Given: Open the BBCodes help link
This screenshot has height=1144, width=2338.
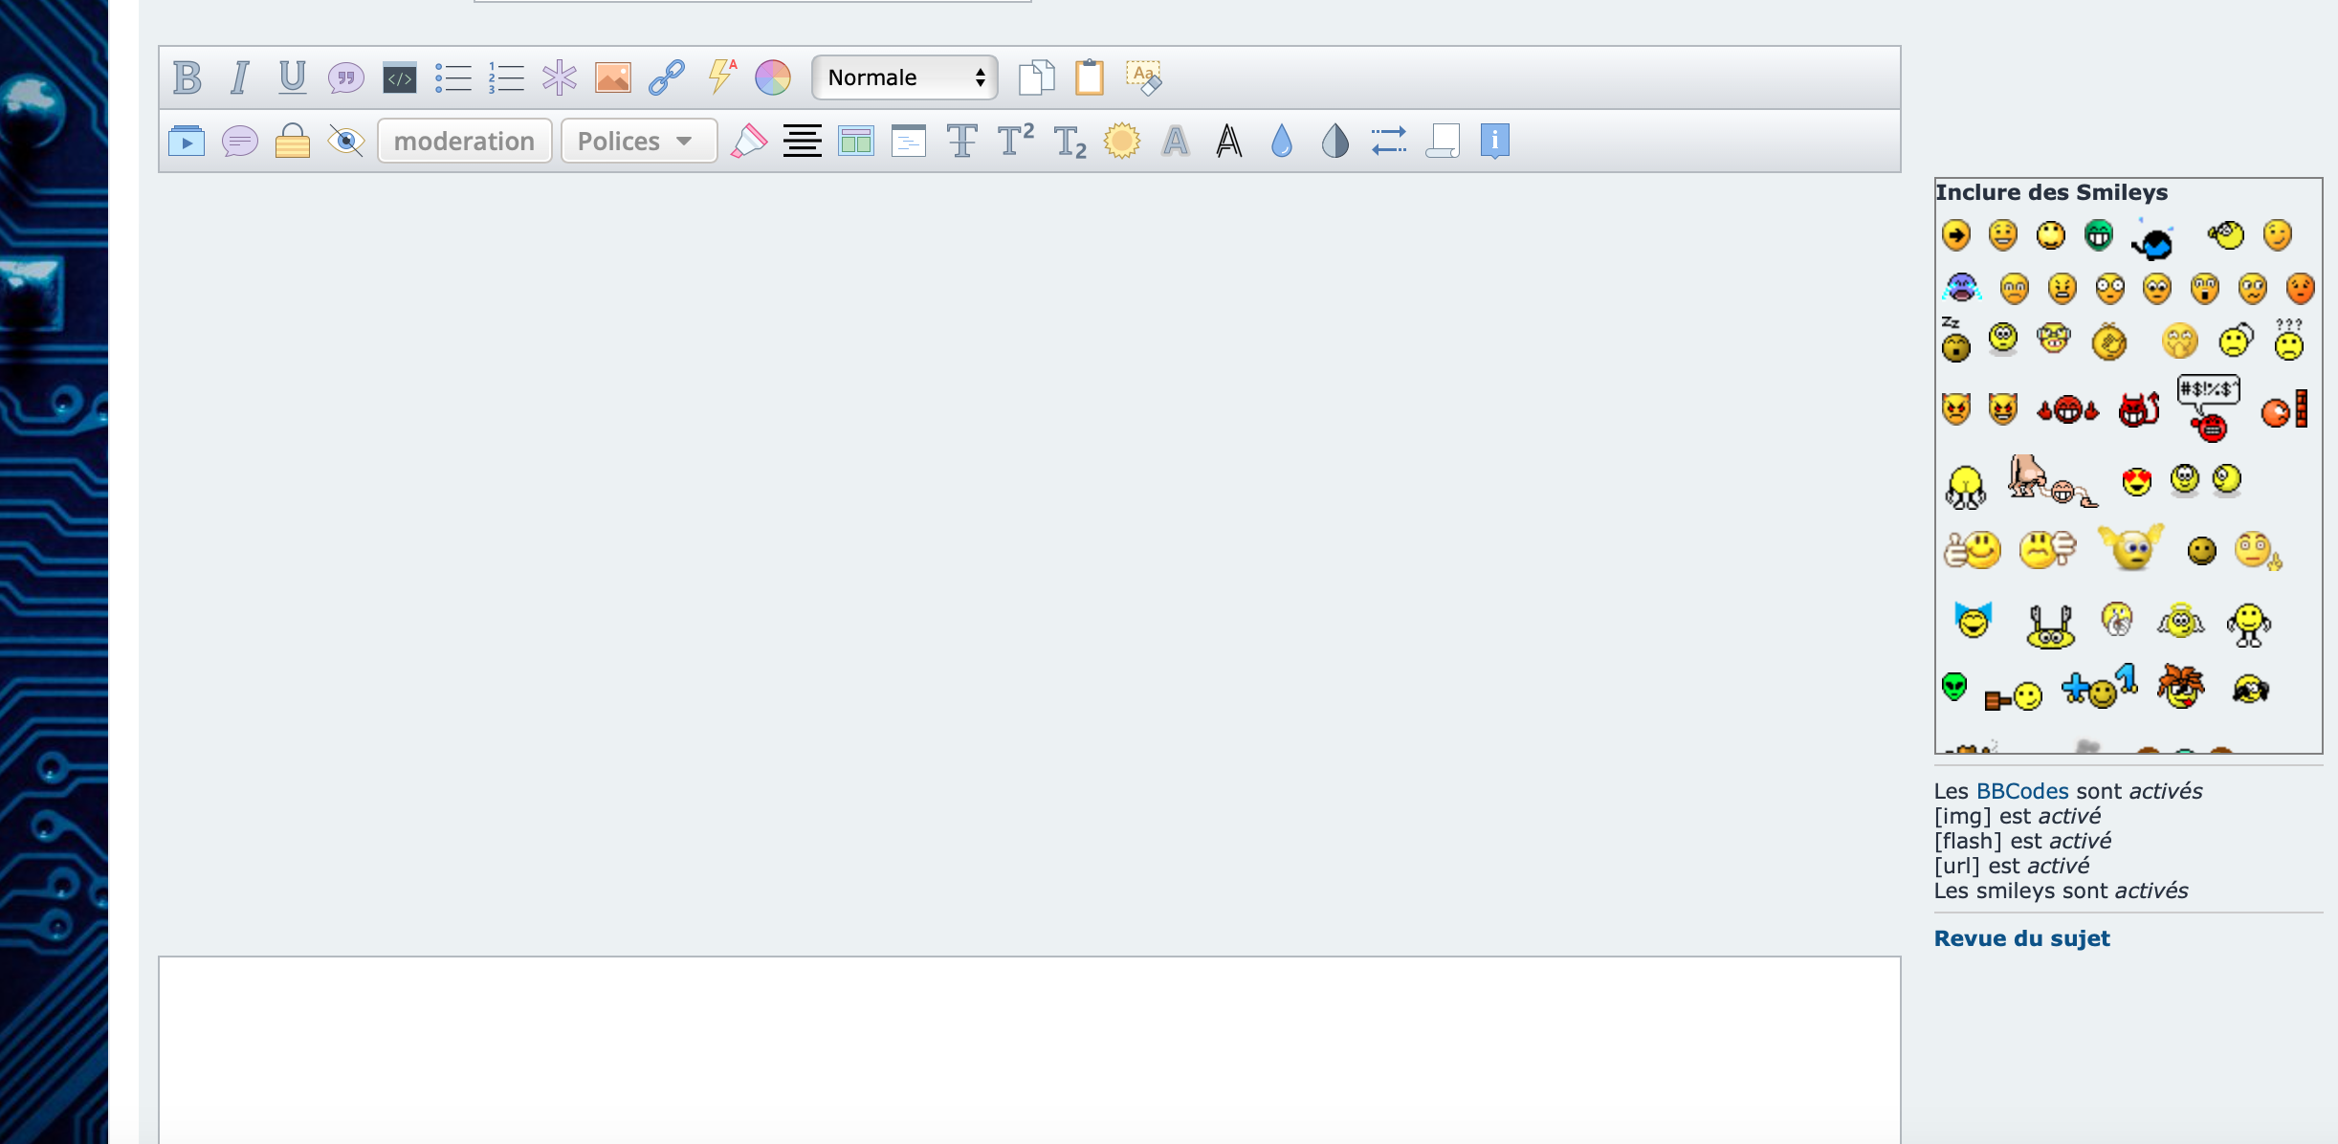Looking at the screenshot, I should (x=2022, y=791).
